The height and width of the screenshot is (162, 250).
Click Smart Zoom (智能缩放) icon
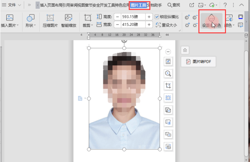click(x=69, y=17)
